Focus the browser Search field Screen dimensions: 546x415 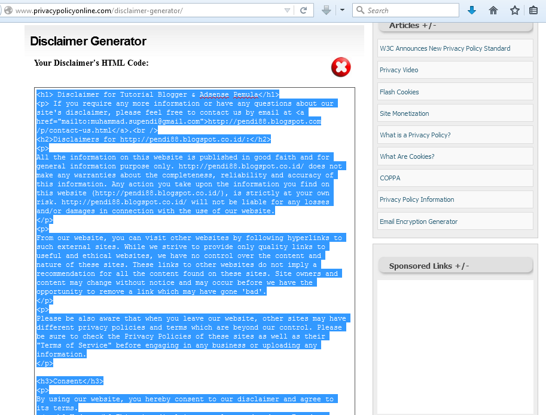tap(405, 10)
